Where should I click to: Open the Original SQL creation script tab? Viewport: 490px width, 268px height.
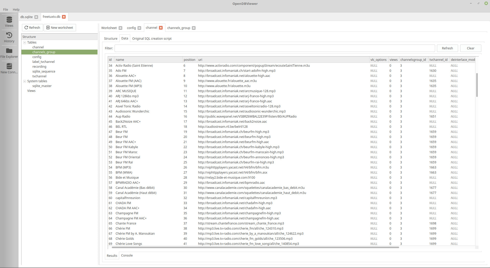(x=152, y=39)
